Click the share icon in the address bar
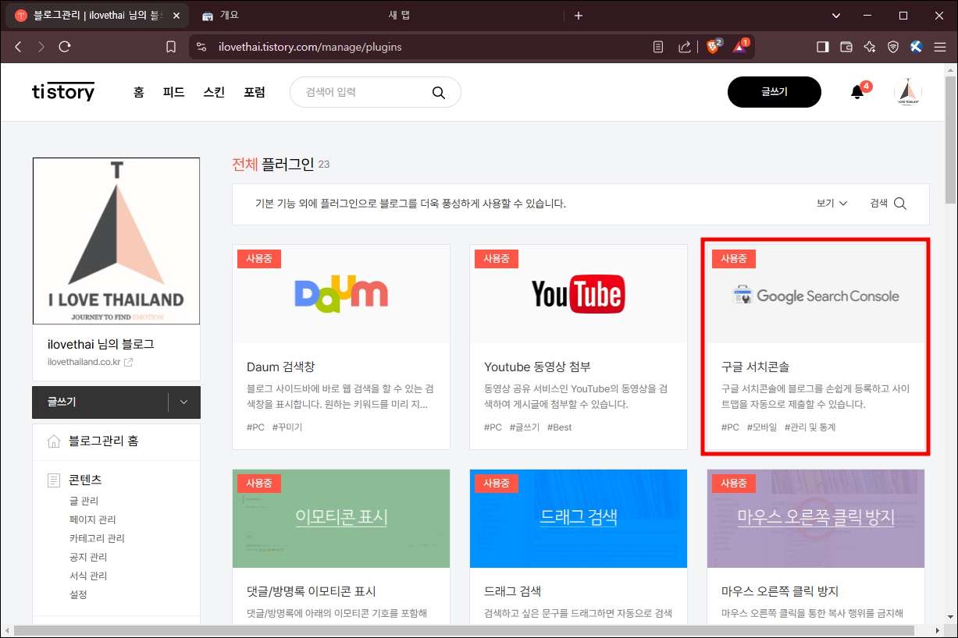The image size is (958, 638). pos(685,47)
